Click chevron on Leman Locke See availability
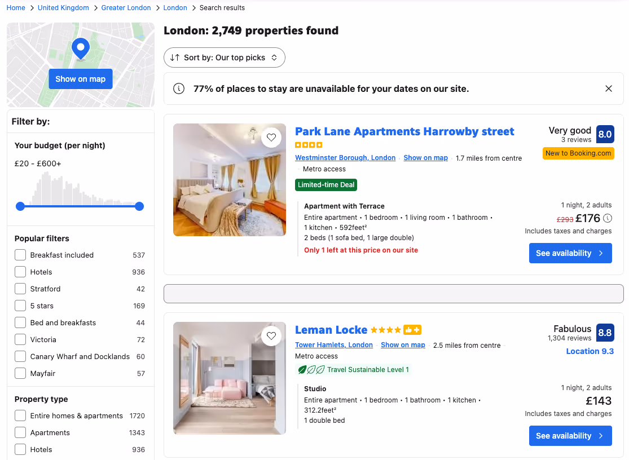This screenshot has width=629, height=460. (x=601, y=436)
